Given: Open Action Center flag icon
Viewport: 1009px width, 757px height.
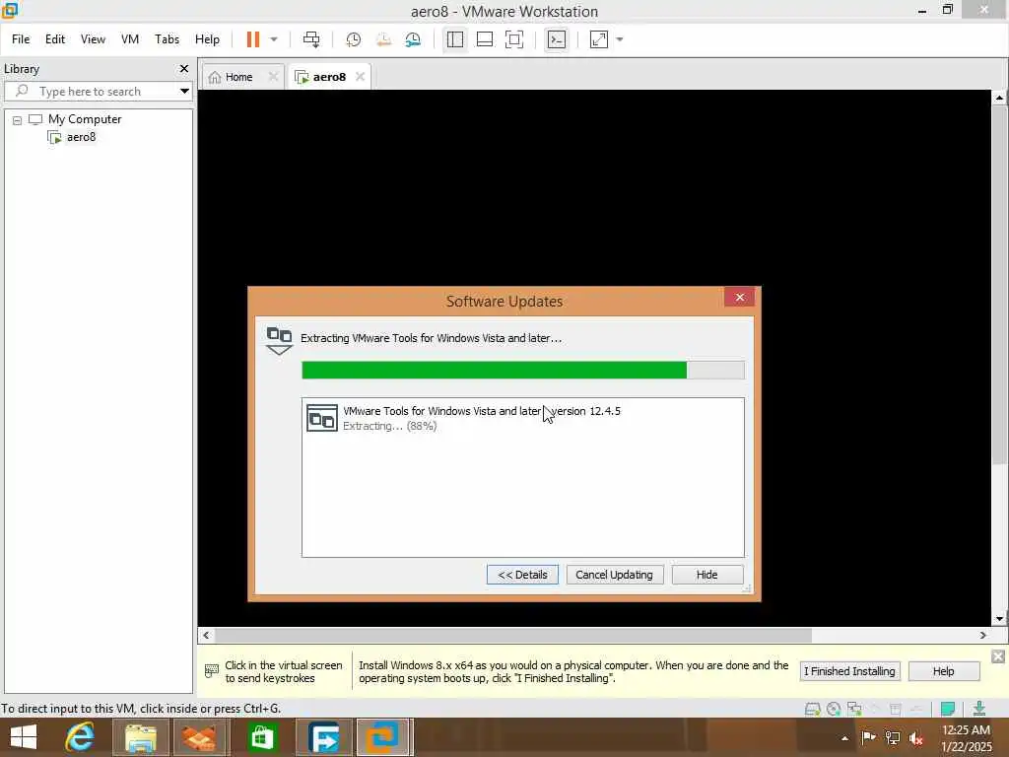Looking at the screenshot, I should (x=868, y=737).
